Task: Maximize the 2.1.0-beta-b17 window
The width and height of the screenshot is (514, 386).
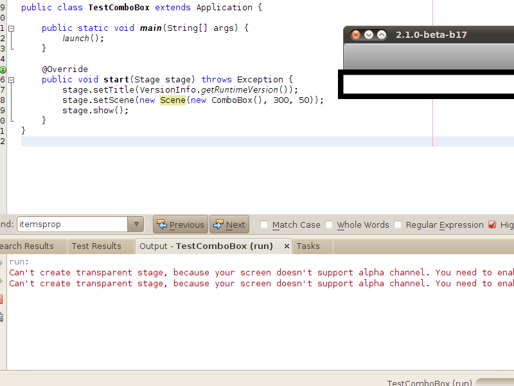Action: point(382,35)
